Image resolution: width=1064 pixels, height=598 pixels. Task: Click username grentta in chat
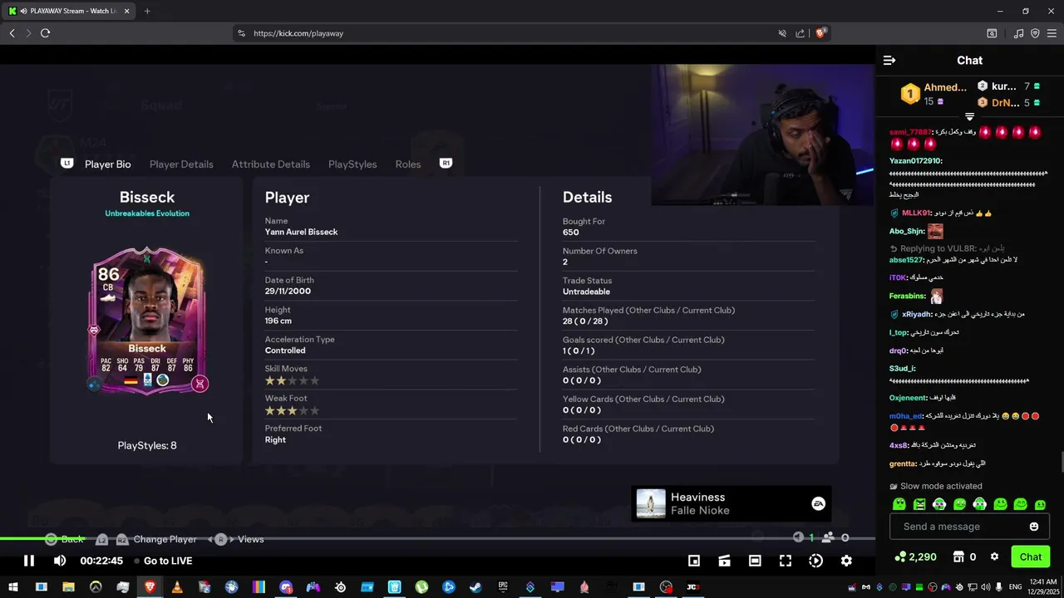click(x=903, y=464)
